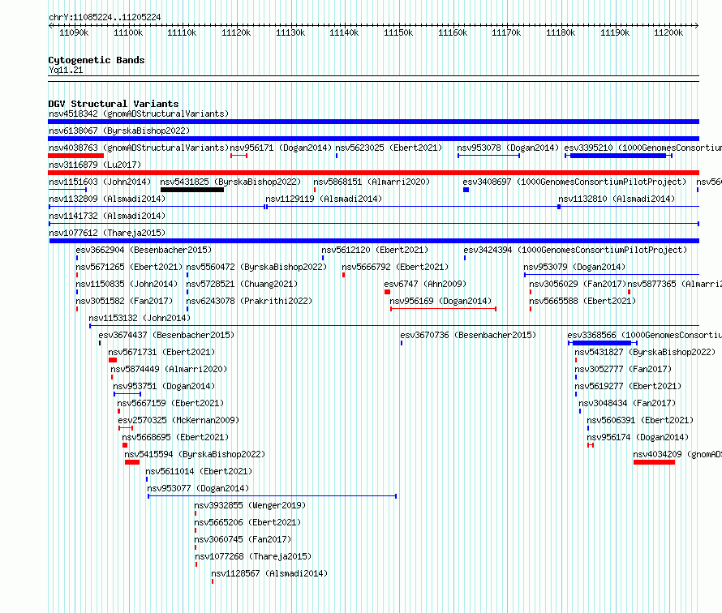Screen dimensions: 722x613
Task: Click nsv5611014 (Ebert2021) label
Action: (x=199, y=471)
